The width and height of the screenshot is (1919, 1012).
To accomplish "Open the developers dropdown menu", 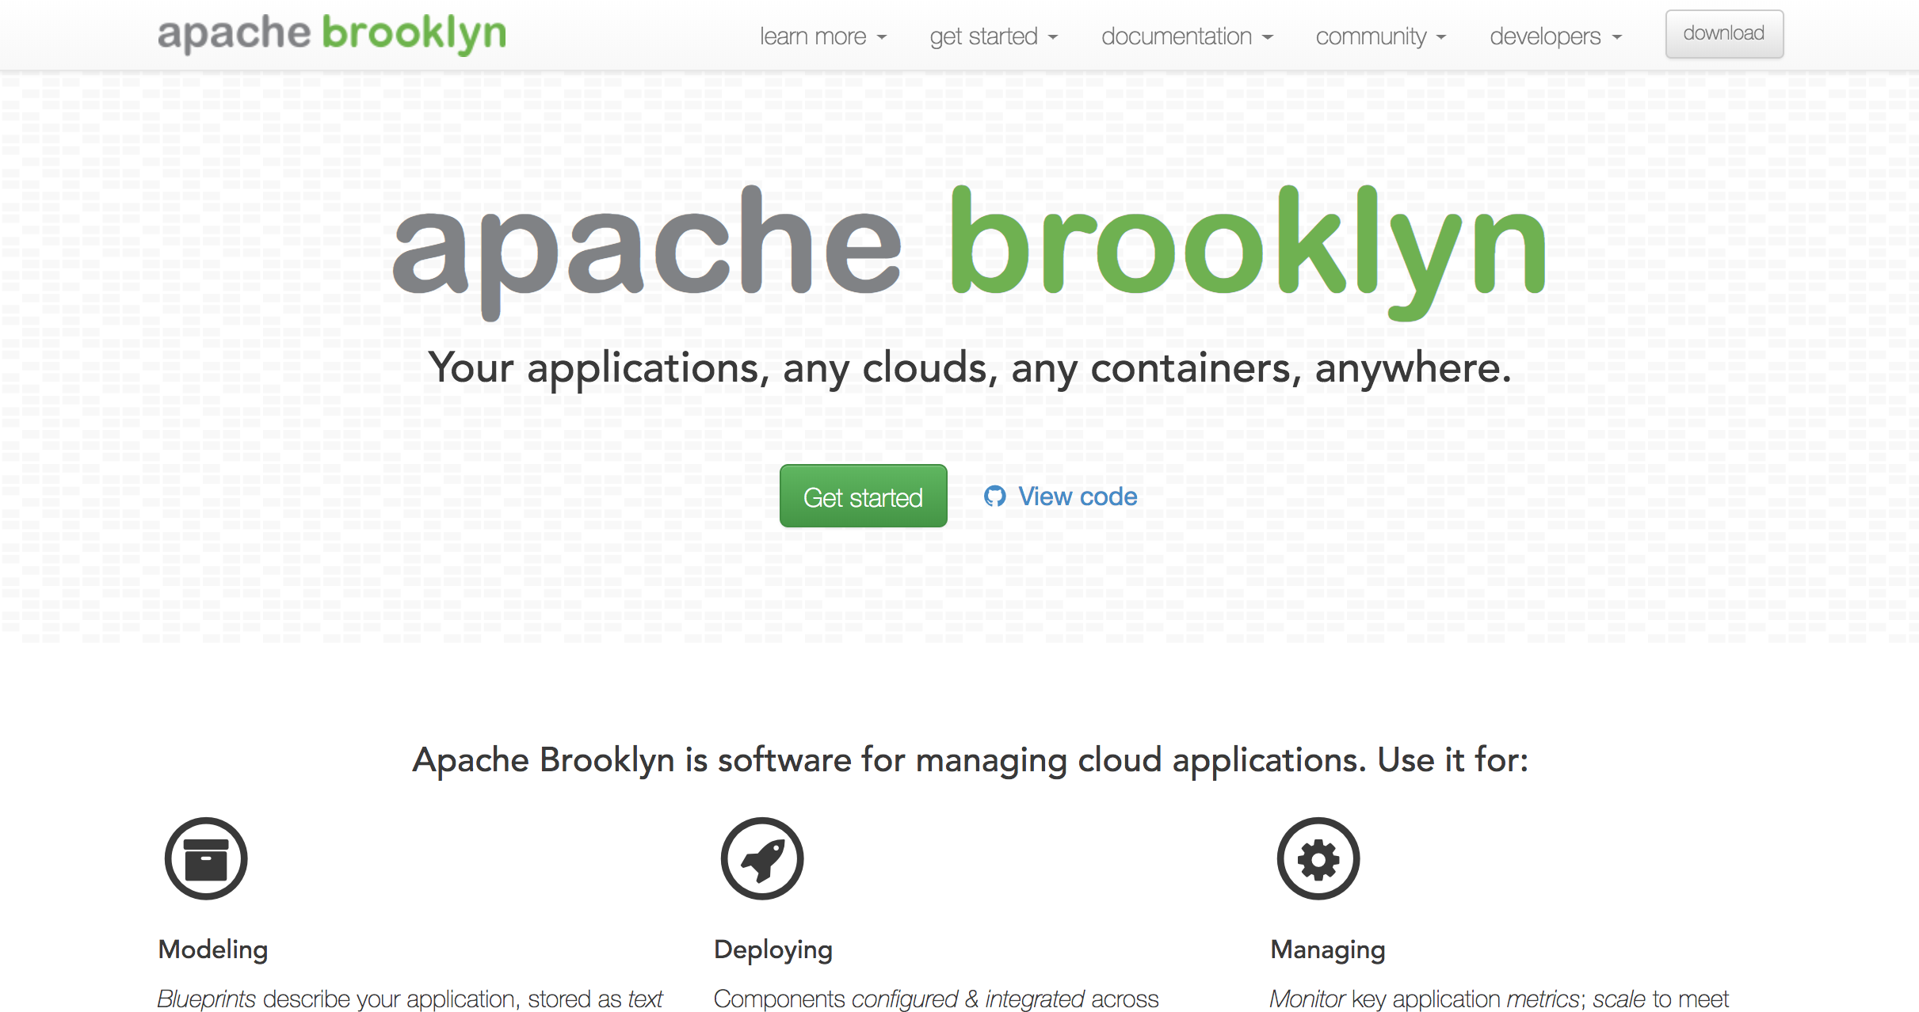I will click(1555, 36).
